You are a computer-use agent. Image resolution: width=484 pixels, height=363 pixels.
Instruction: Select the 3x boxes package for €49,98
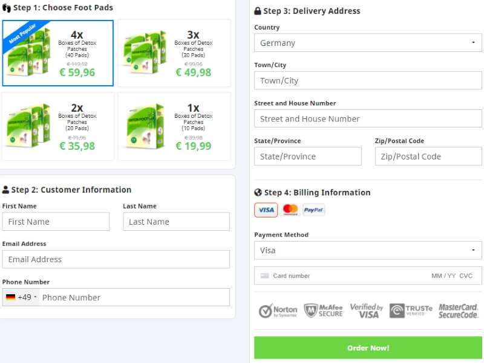(174, 53)
